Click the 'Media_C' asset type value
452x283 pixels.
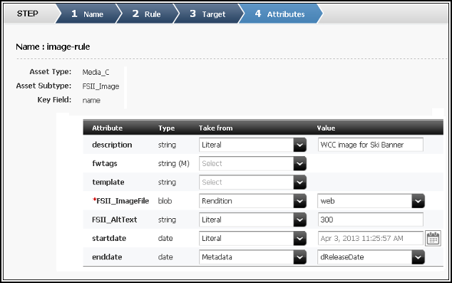(96, 72)
